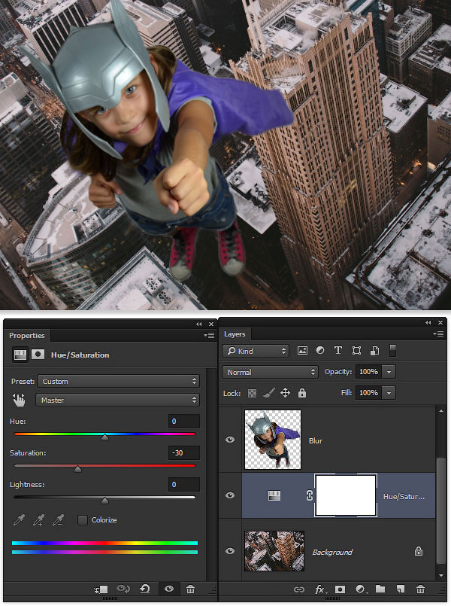
Task: Click the Background layer lock icon
Action: (x=419, y=551)
